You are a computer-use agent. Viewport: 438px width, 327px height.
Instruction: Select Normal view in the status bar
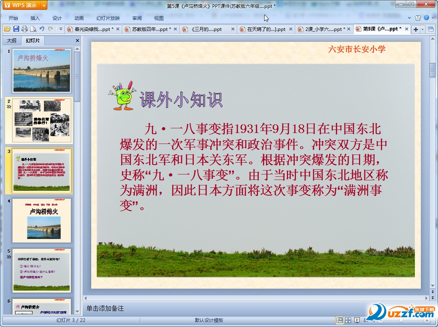pos(340,320)
